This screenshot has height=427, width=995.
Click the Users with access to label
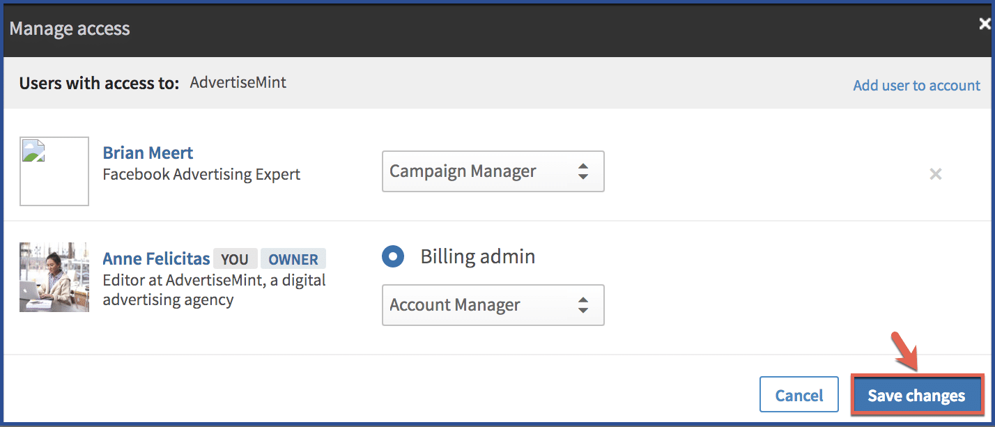(x=100, y=84)
